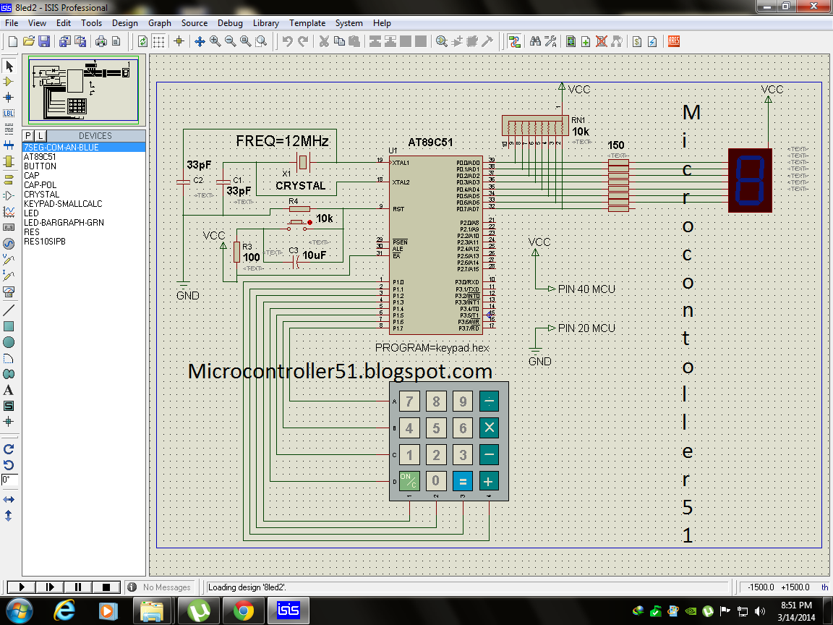This screenshot has height=625, width=833.
Task: Click the Library L button
Action: pyautogui.click(x=40, y=136)
